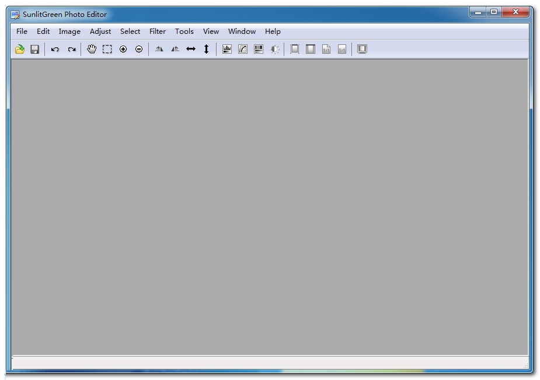Open the Tools menu
The height and width of the screenshot is (380, 540).
coord(184,32)
